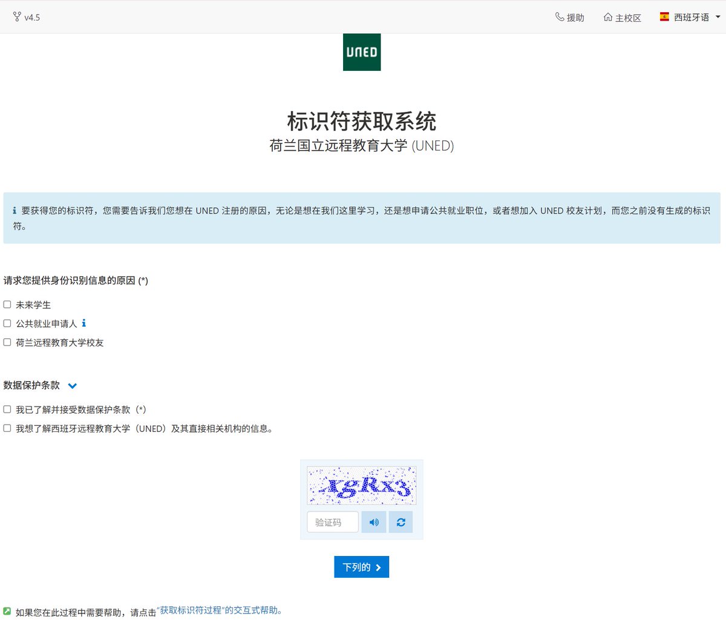
Task: Focus the 验证码 input field
Action: 333,522
